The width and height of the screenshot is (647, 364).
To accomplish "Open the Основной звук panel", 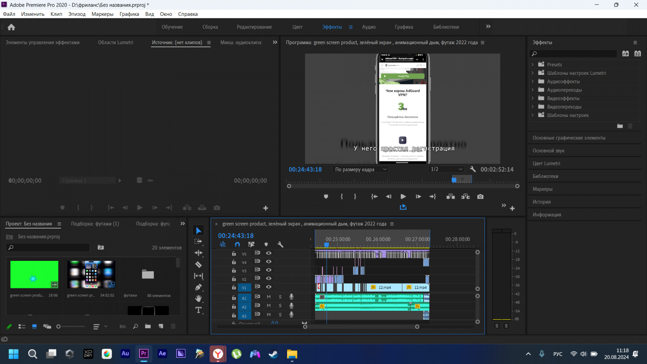I will click(548, 151).
